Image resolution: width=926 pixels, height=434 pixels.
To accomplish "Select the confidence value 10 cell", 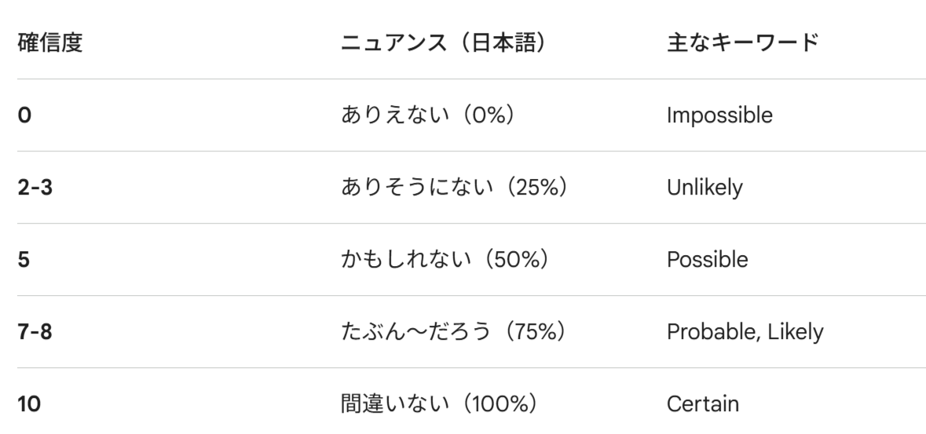I will click(29, 404).
